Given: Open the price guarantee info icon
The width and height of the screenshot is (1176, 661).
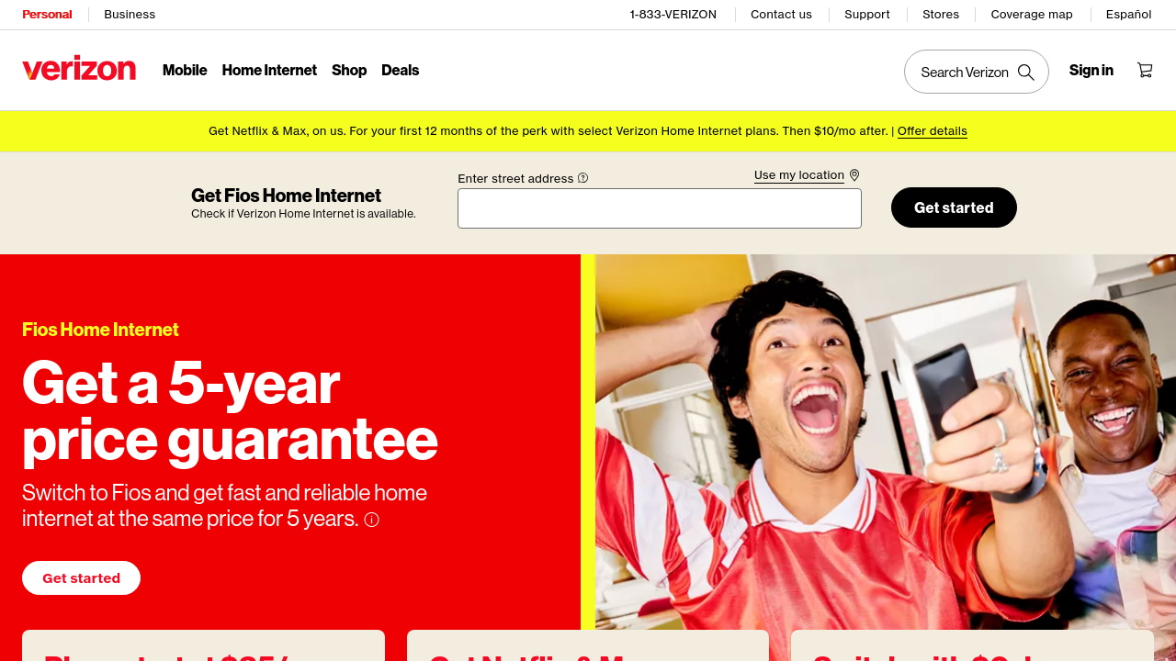Looking at the screenshot, I should 371,520.
